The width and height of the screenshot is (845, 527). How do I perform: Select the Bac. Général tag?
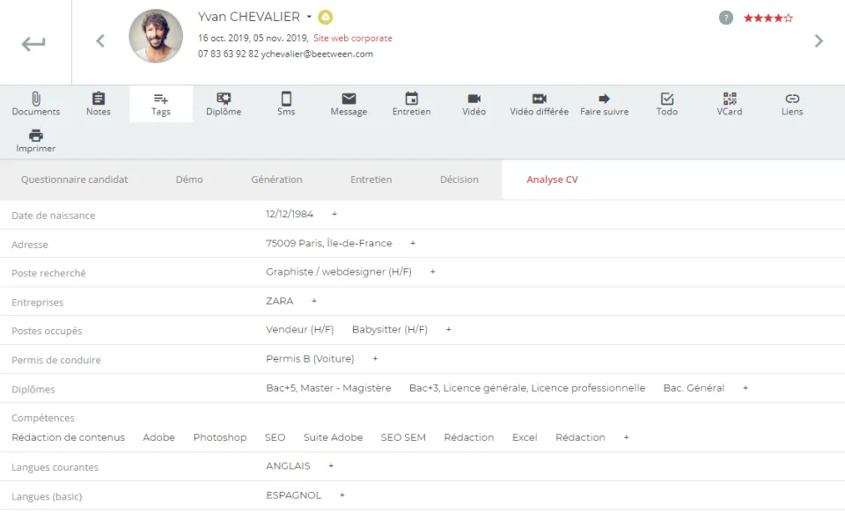coord(694,388)
